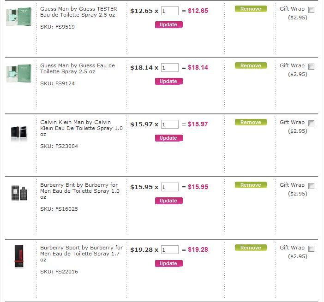Open the Guess Man FS9124 product image
Screen dimensions: 324x302
click(18, 73)
